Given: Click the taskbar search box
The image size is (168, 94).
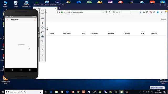Looking at the screenshot, I should coord(24,92).
